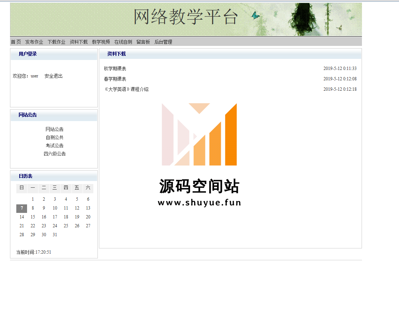Click the 日历表 panel header
The width and height of the screenshot is (399, 311).
coord(54,176)
